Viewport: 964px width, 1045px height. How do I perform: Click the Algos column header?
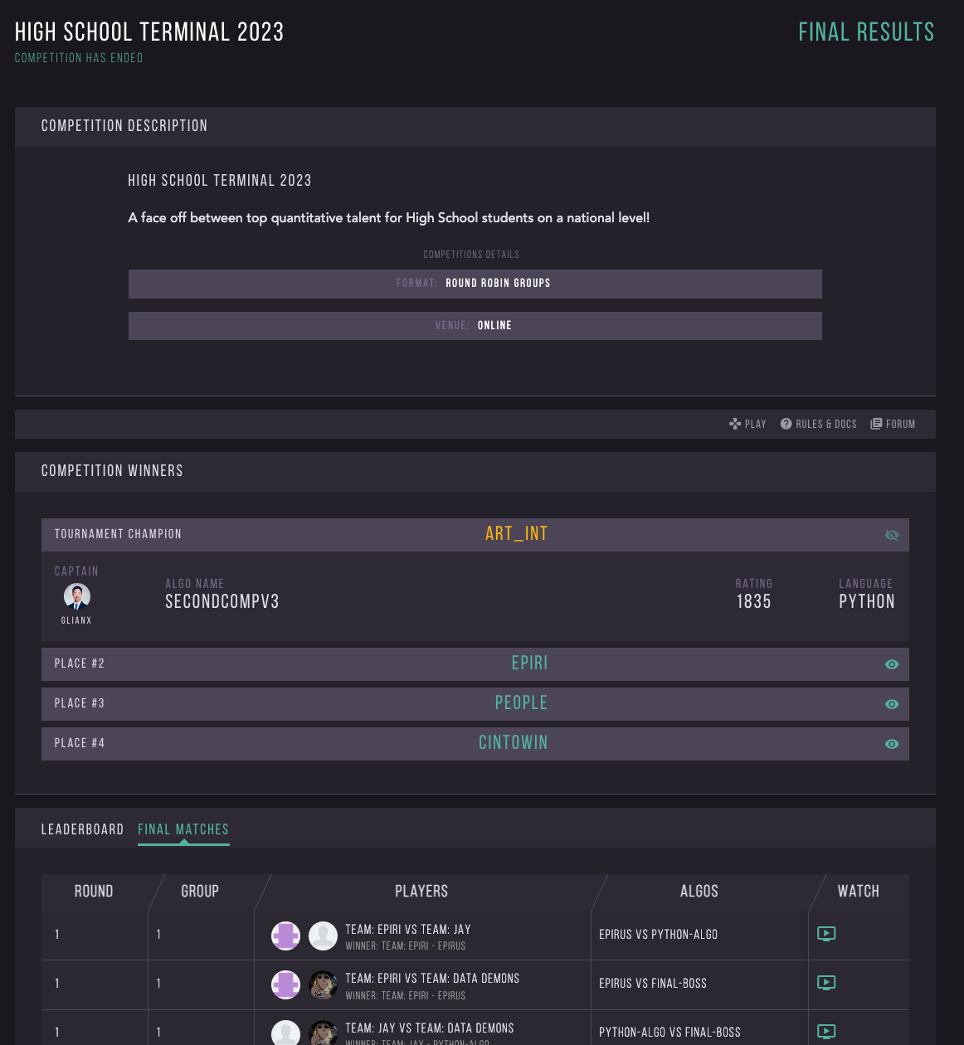[x=699, y=891]
